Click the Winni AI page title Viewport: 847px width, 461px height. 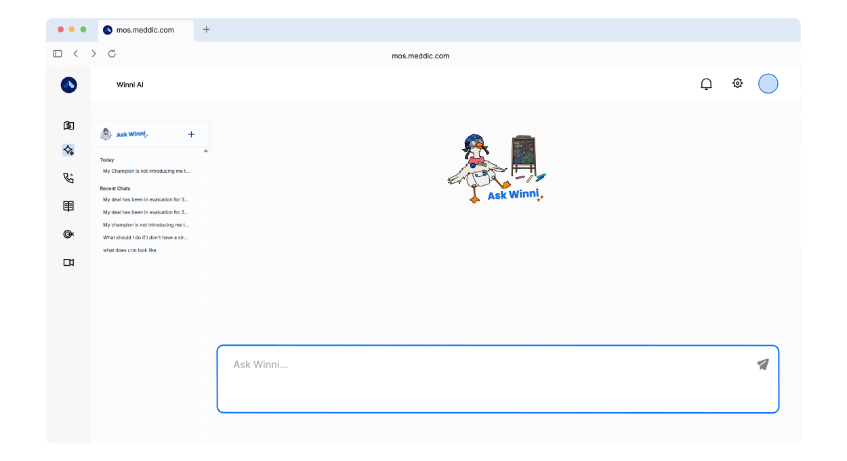click(130, 85)
